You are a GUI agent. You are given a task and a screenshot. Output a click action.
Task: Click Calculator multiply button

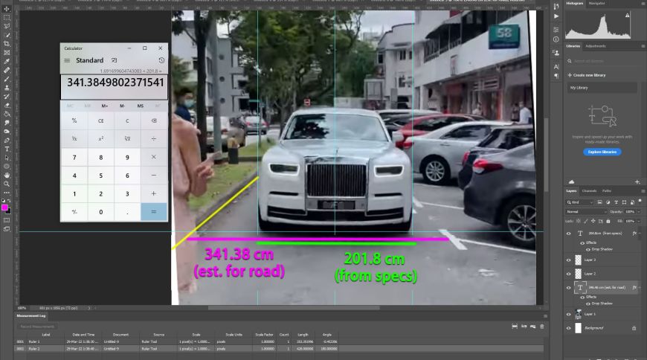pos(153,157)
